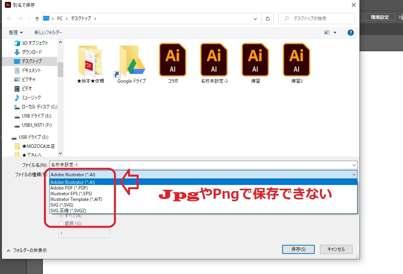Click the range number field
The height and width of the screenshot is (274, 403).
click(84, 233)
